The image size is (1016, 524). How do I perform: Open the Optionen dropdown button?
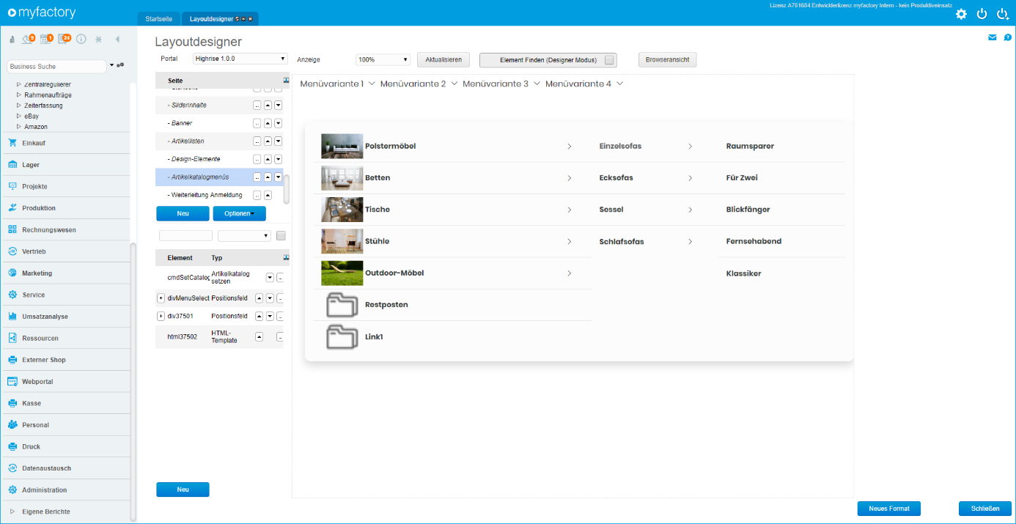239,213
